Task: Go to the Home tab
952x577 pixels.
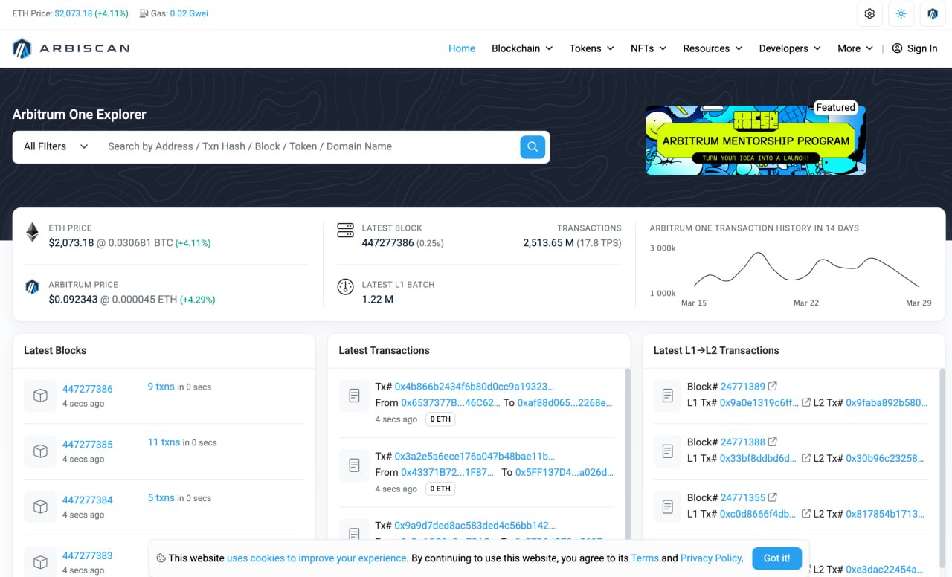Action: [461, 48]
